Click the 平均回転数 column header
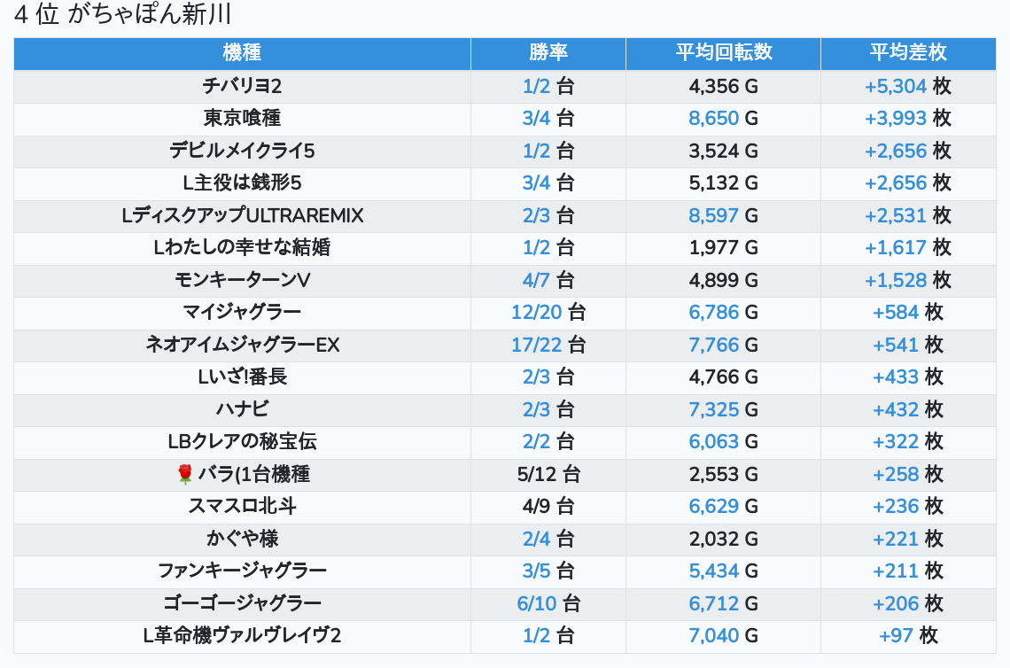This screenshot has width=1010, height=668. [723, 53]
